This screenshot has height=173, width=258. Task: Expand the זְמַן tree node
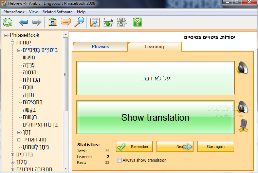pyautogui.click(x=19, y=132)
